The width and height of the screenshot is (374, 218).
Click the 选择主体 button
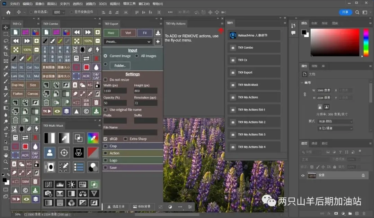pos(116,207)
